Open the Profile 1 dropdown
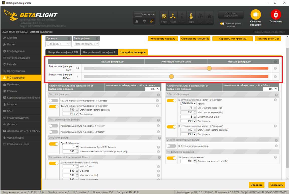The width and height of the screenshot is (289, 194). coord(58,44)
